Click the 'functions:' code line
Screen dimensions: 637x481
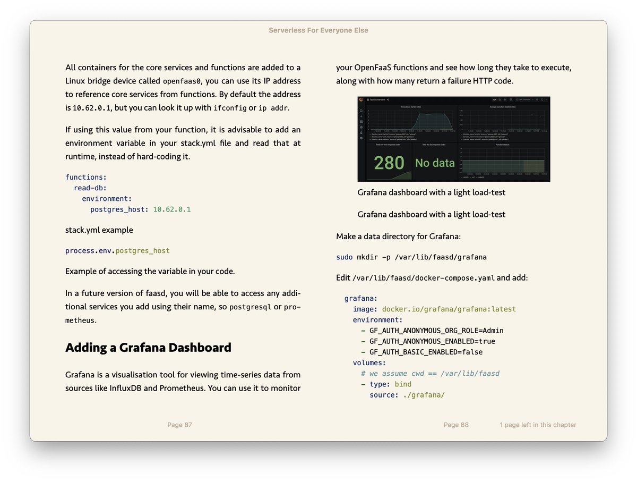86,177
